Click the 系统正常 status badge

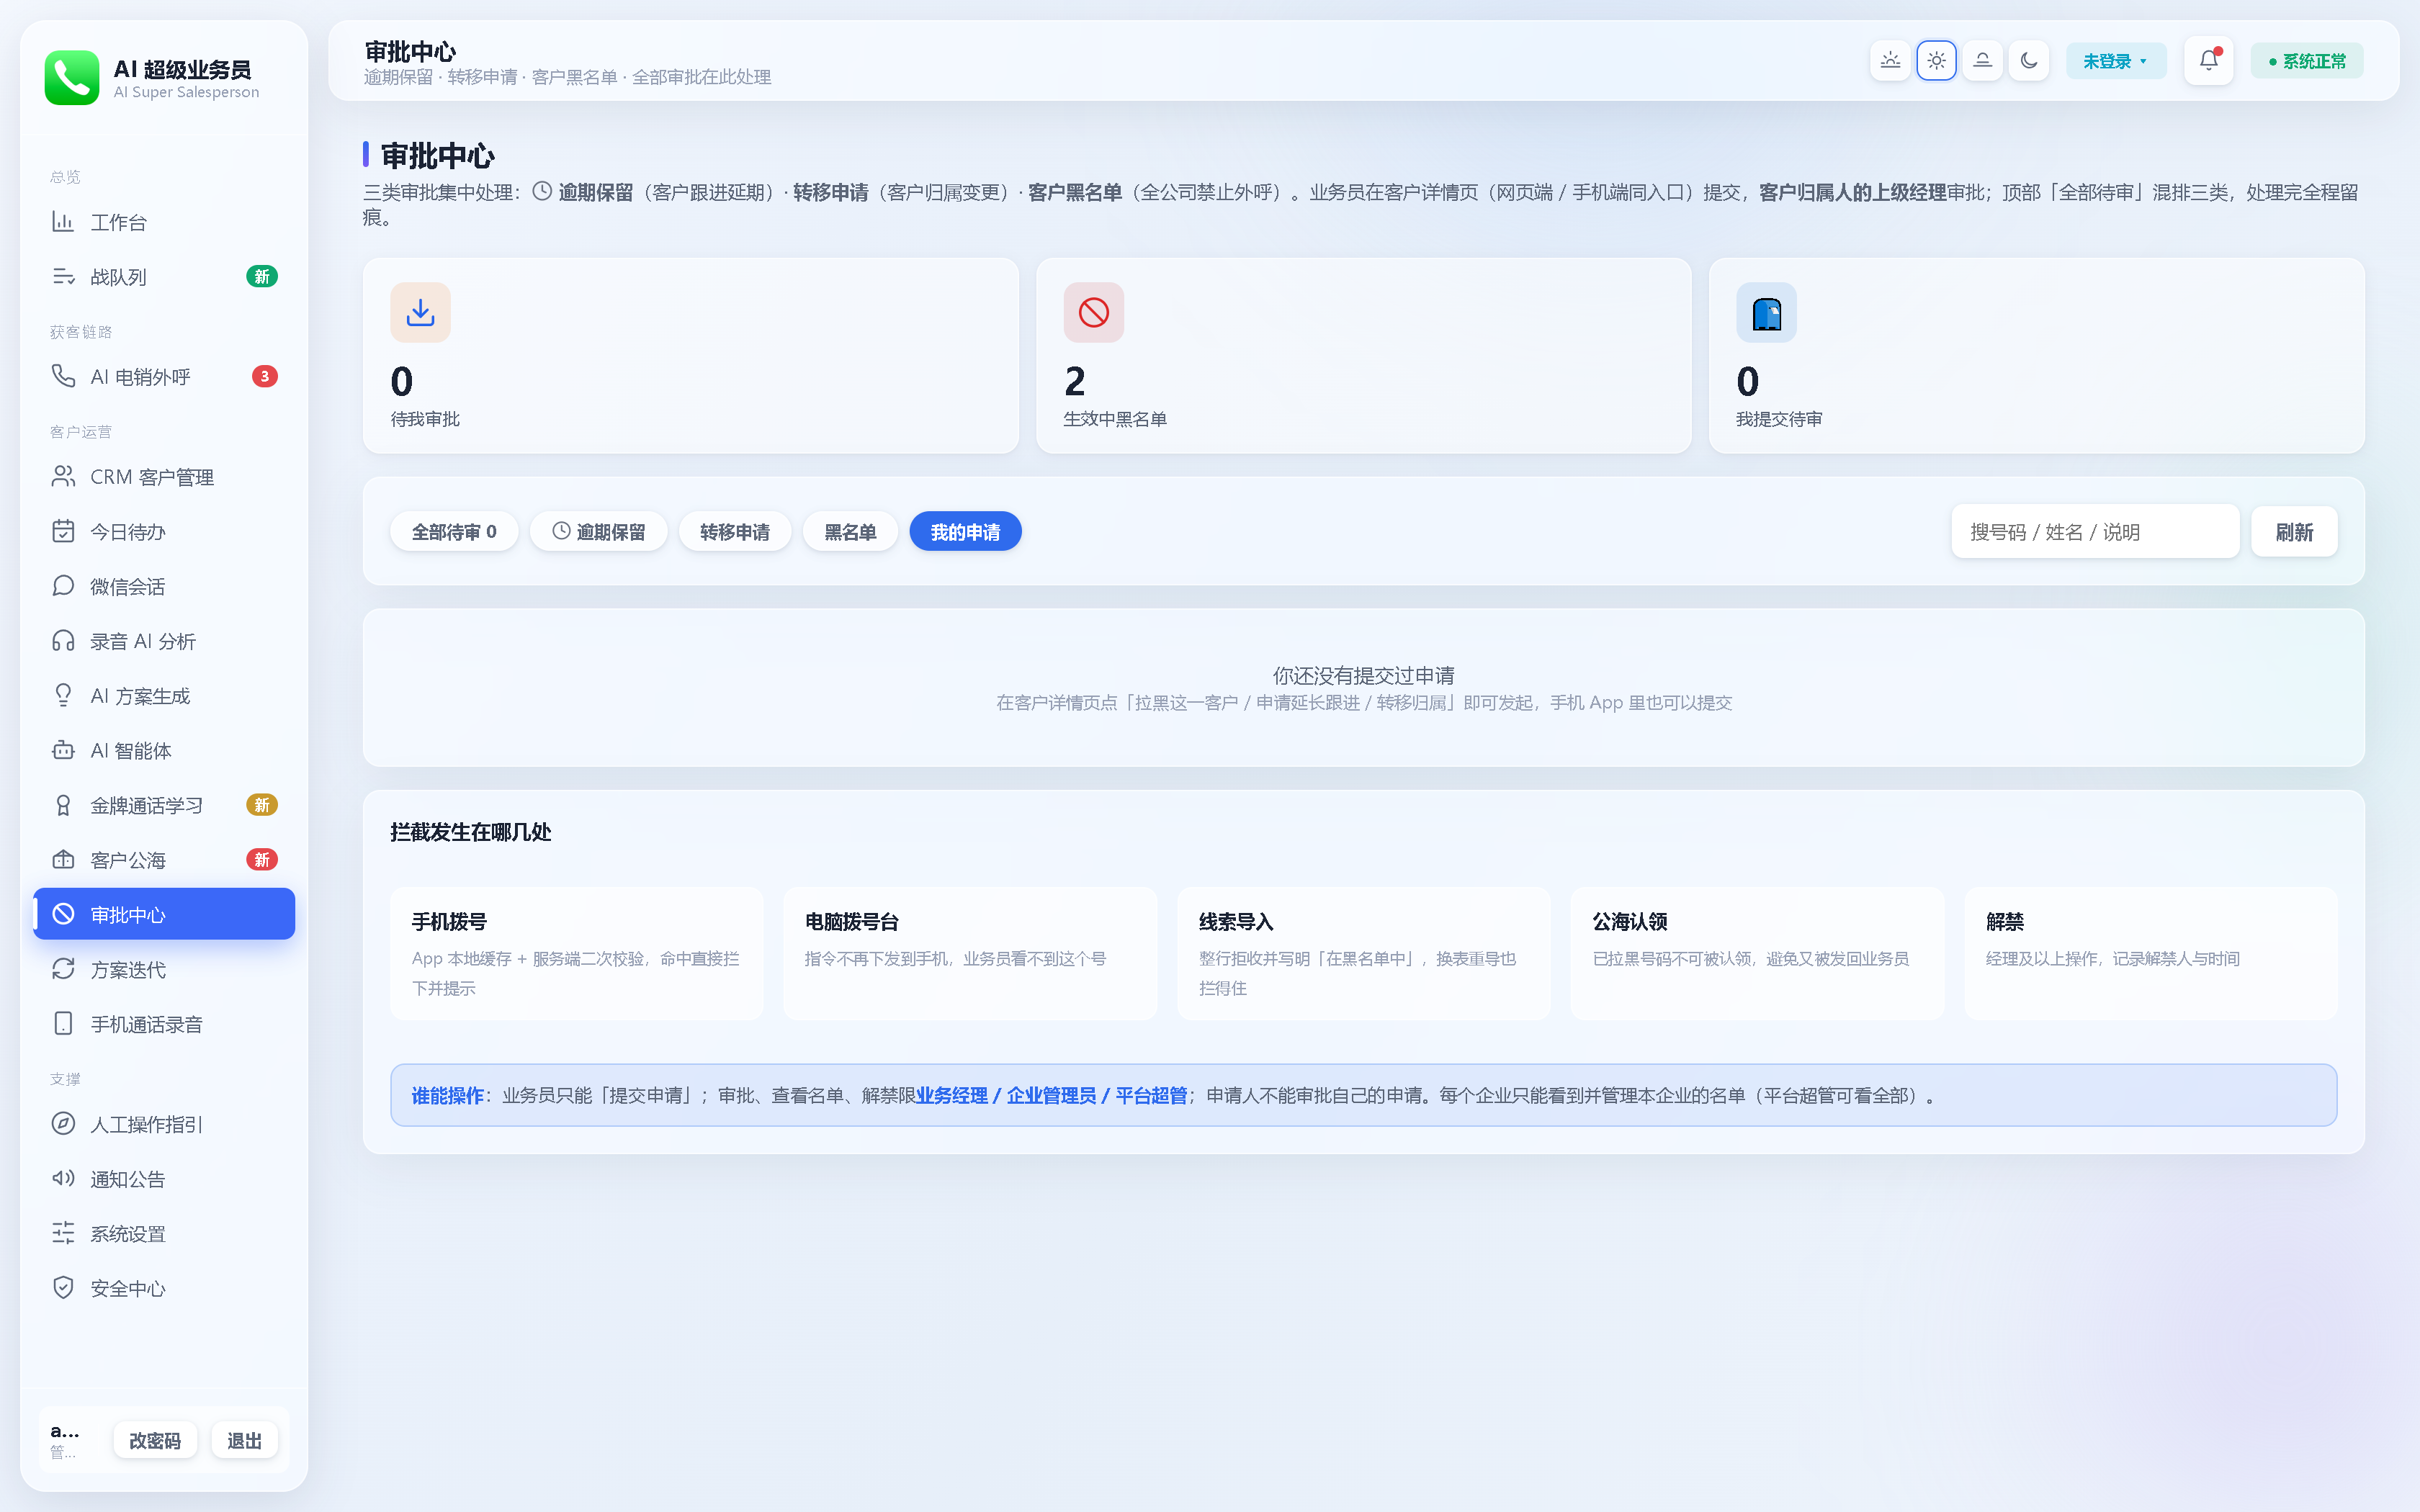tap(2306, 61)
